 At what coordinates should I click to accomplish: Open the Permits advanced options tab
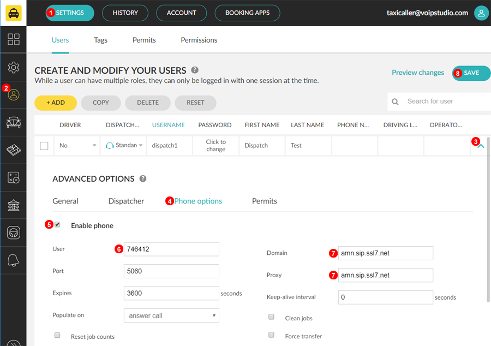pos(265,201)
